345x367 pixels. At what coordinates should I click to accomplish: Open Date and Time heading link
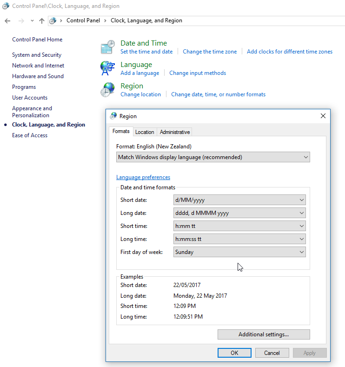coord(144,43)
